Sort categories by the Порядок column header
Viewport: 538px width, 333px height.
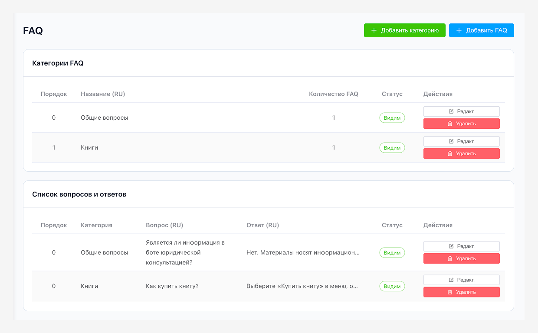tap(54, 94)
